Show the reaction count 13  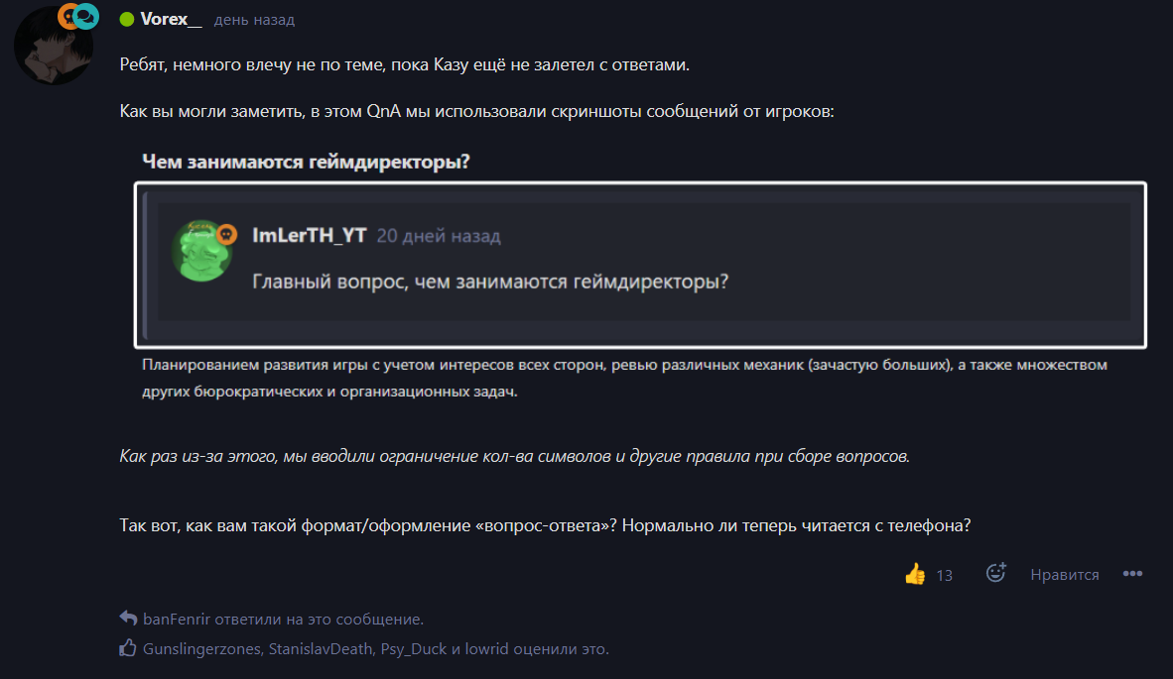pyautogui.click(x=944, y=575)
